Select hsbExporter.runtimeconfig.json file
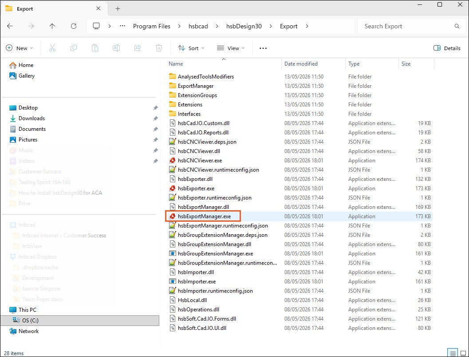The width and height of the screenshot is (469, 357). (214, 198)
